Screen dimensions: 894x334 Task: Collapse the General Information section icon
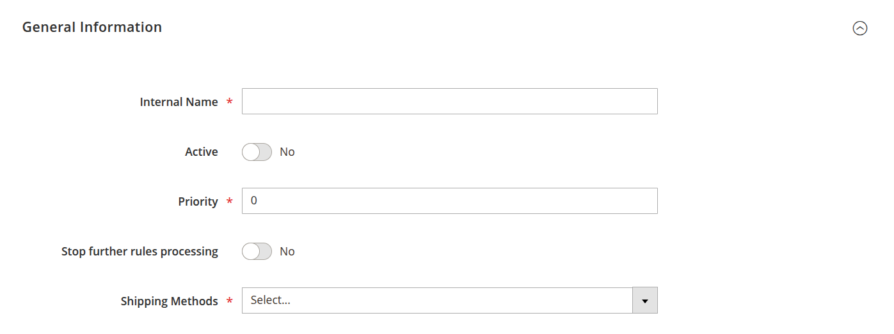tap(860, 28)
